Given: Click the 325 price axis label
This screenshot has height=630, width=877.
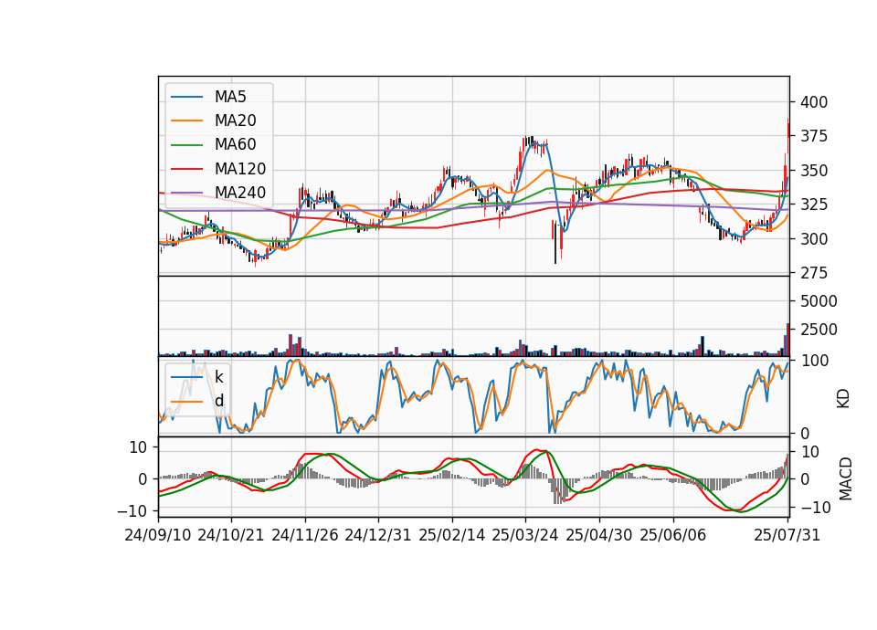Looking at the screenshot, I should coord(814,205).
